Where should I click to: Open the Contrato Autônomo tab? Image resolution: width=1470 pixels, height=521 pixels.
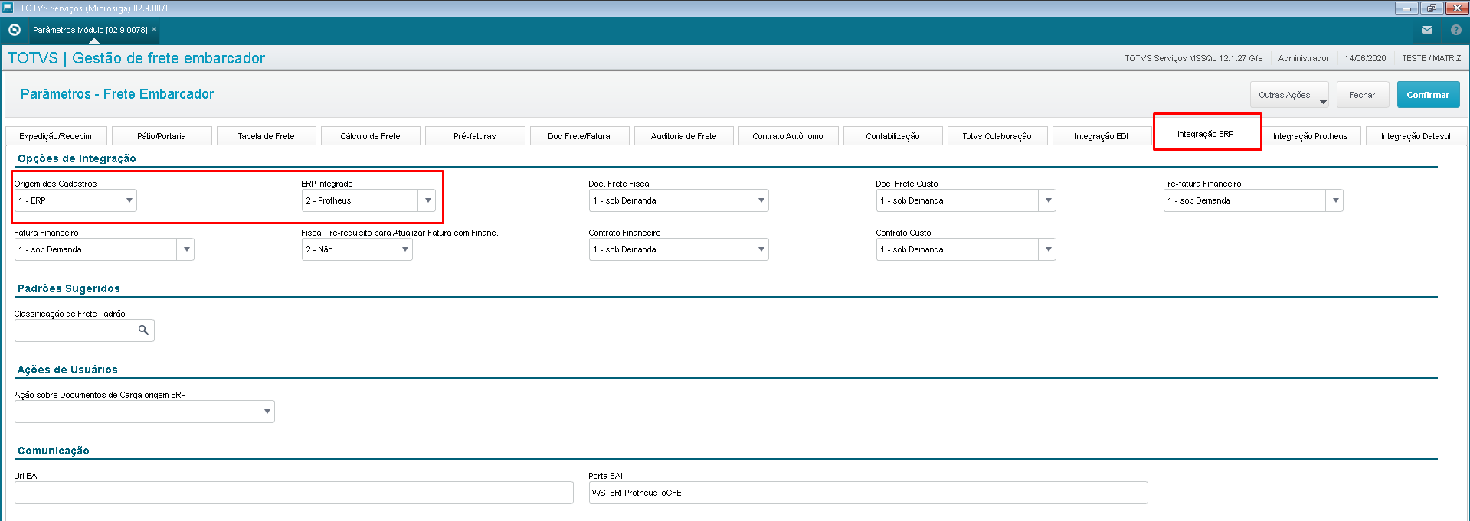click(787, 136)
